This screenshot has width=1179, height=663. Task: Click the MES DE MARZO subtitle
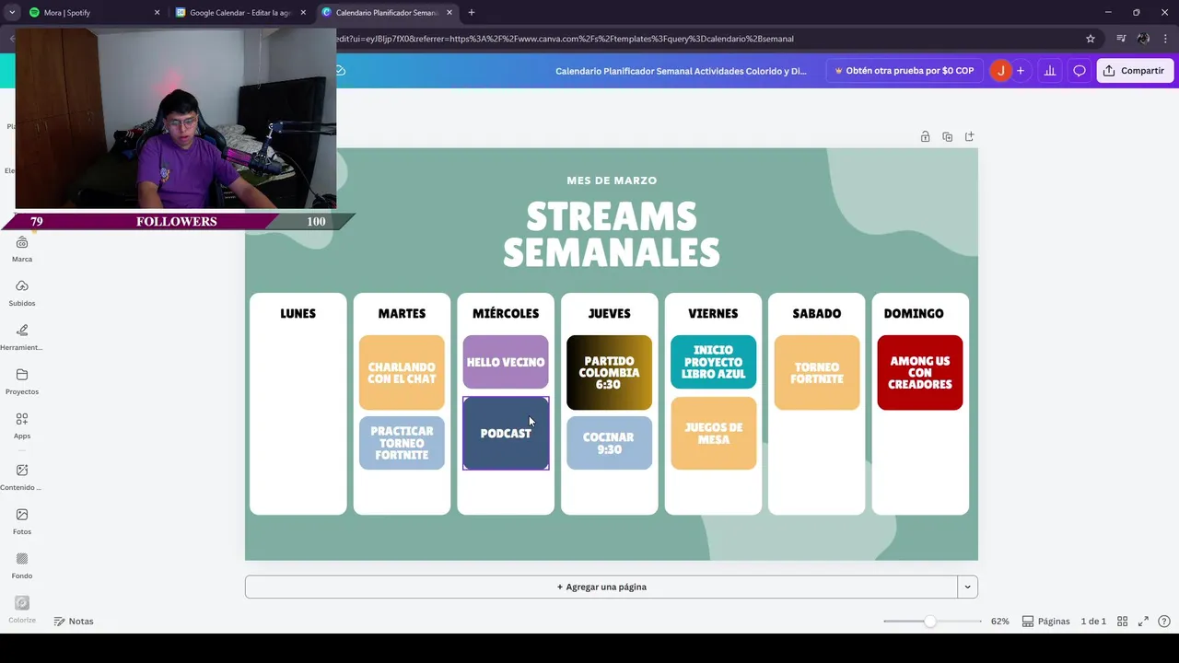click(x=612, y=180)
